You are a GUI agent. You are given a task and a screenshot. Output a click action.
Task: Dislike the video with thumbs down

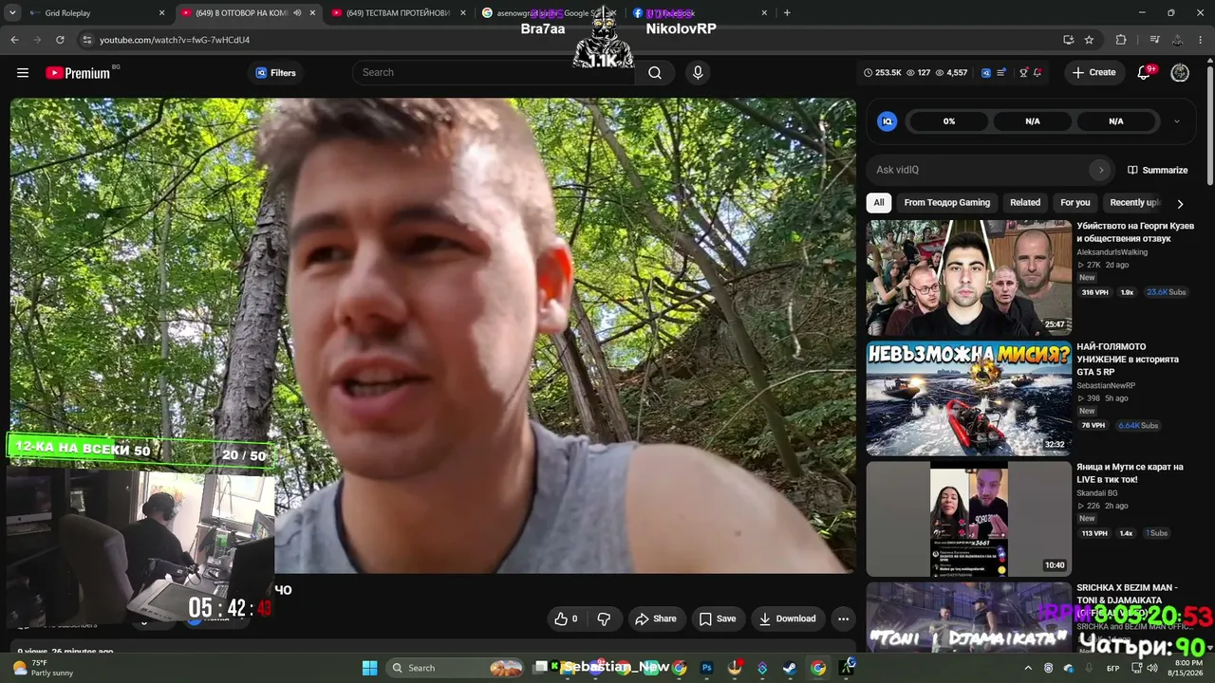pyautogui.click(x=604, y=618)
